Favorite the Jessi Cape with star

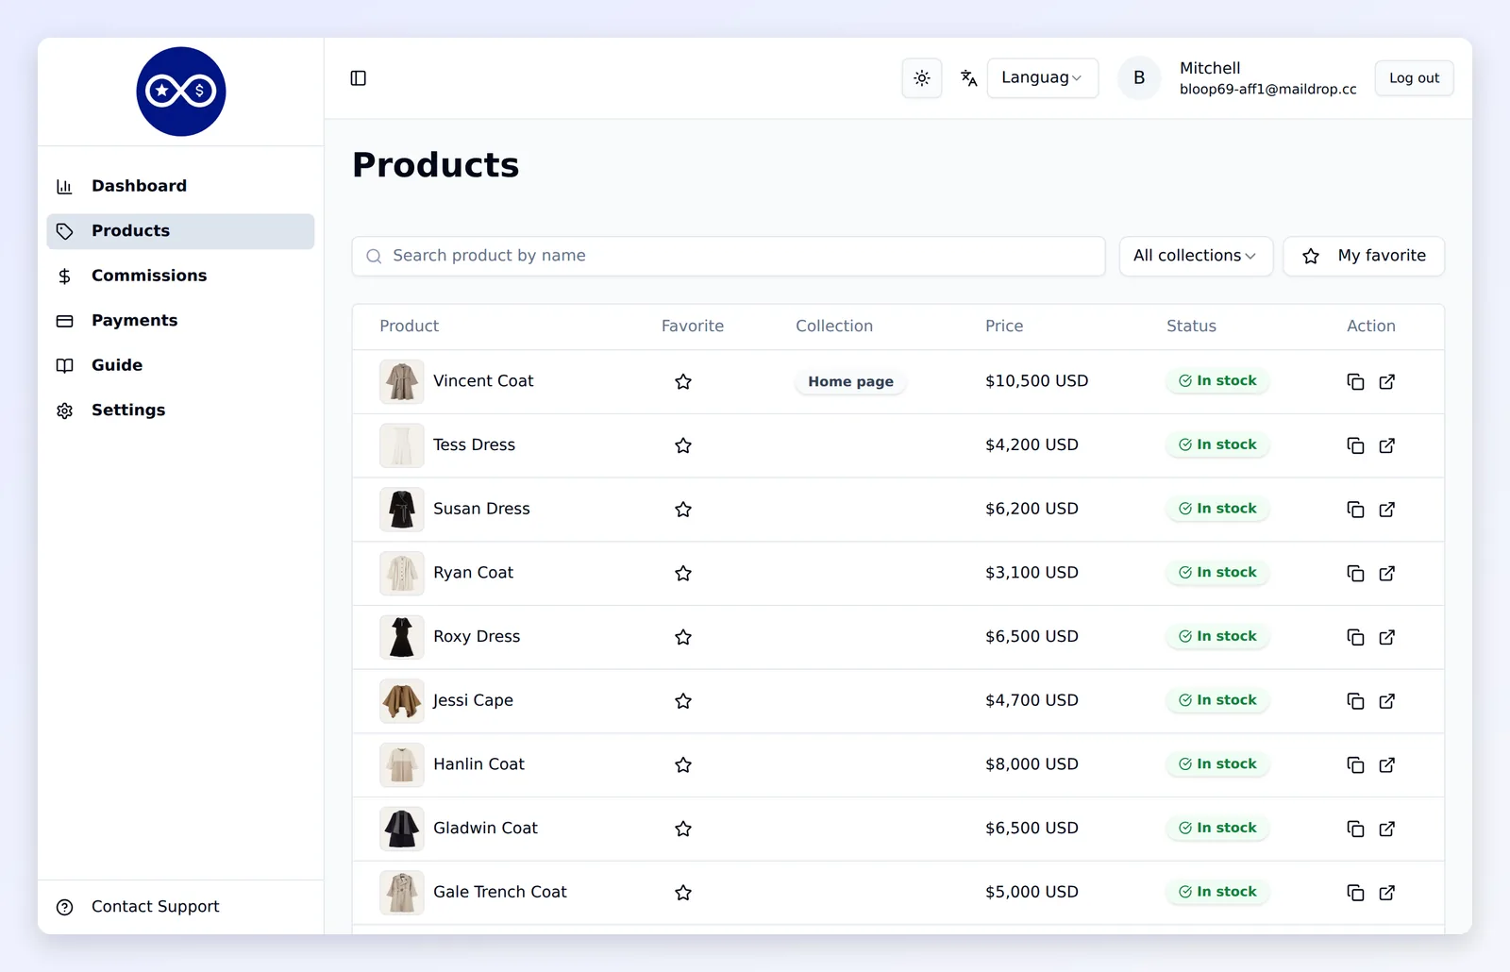683,701
